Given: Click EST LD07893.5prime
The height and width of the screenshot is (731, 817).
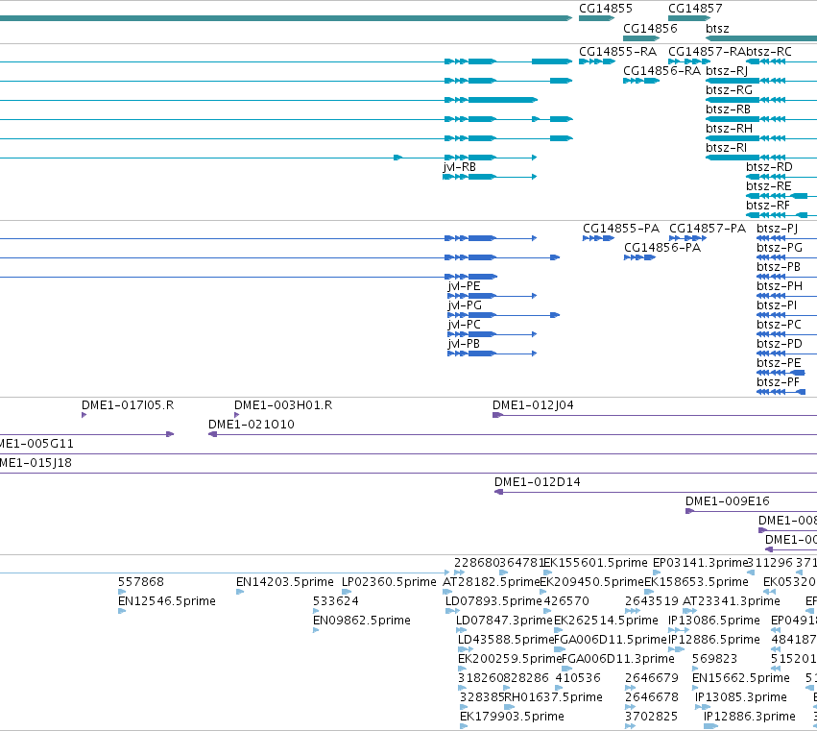Looking at the screenshot, I should pyautogui.click(x=493, y=601).
